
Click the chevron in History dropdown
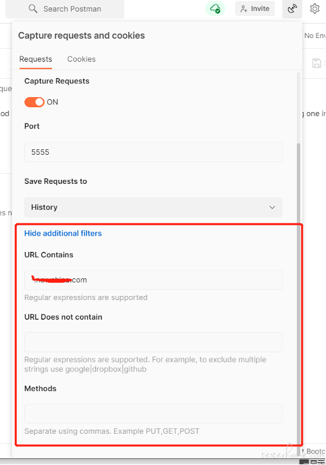[x=272, y=207]
